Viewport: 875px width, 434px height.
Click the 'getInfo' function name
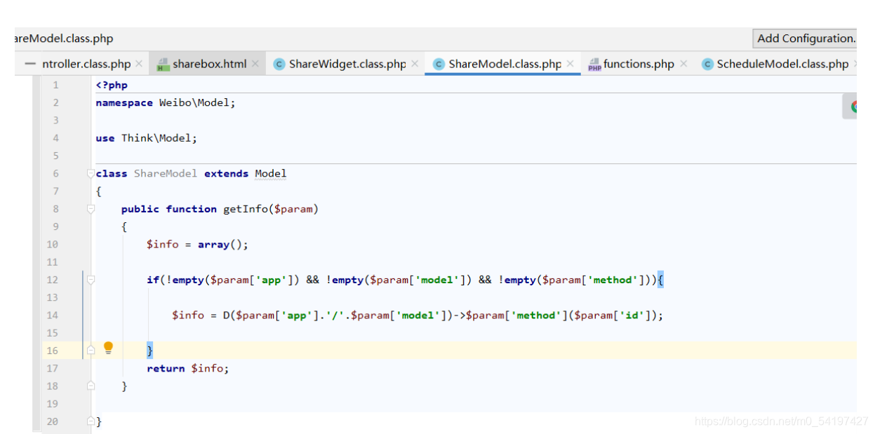[245, 209]
